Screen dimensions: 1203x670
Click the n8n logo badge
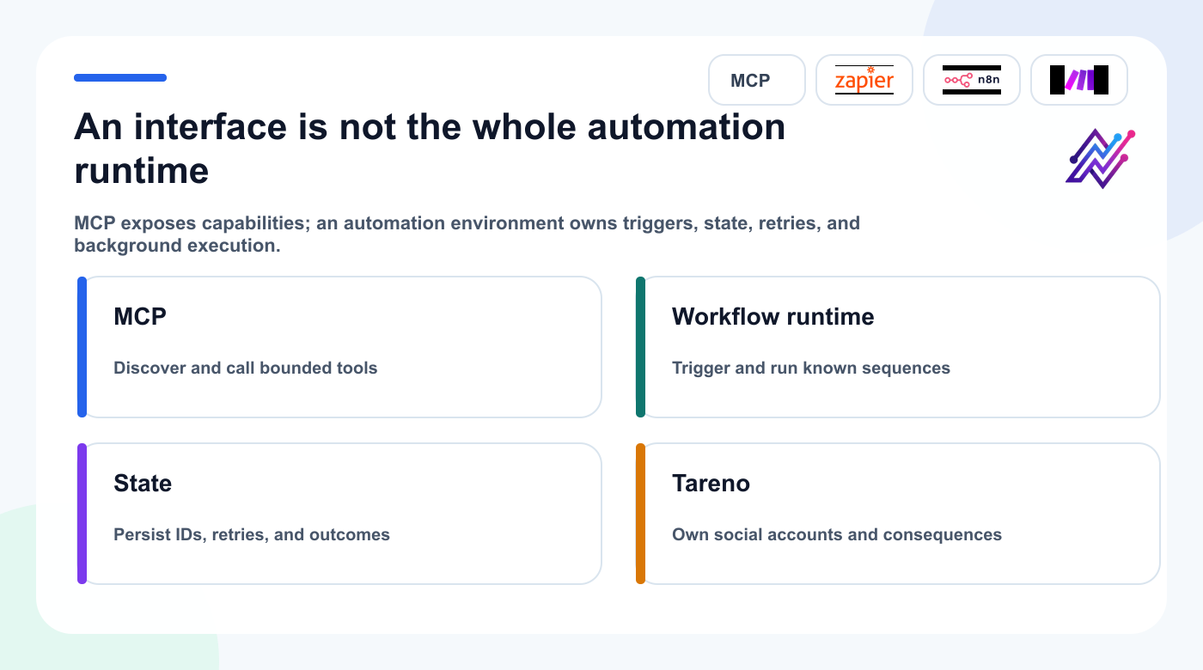pyautogui.click(x=972, y=80)
